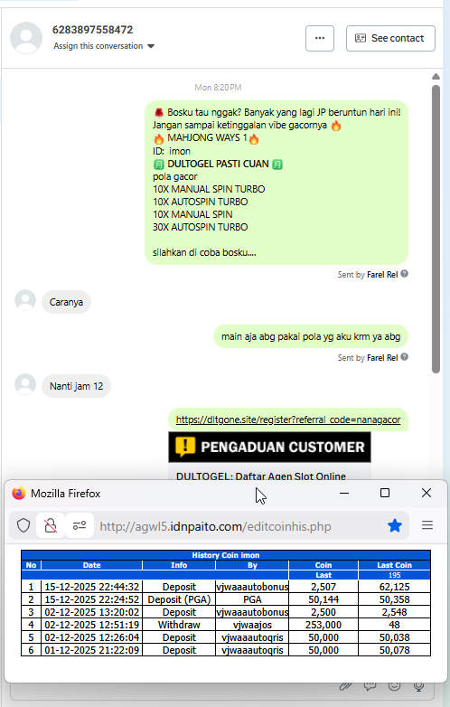
Task: Click the Withdraw cell in row 4
Action: [x=179, y=625]
